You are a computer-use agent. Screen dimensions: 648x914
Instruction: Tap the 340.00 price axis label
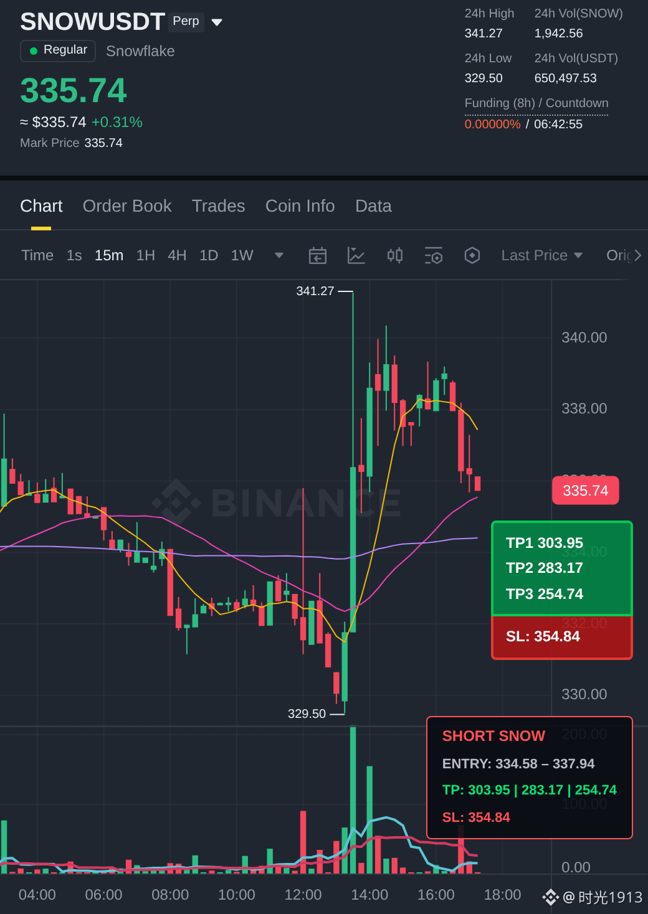pos(584,337)
